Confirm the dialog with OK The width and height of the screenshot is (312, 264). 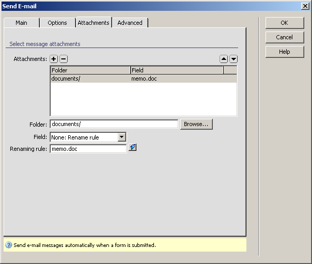coord(284,23)
